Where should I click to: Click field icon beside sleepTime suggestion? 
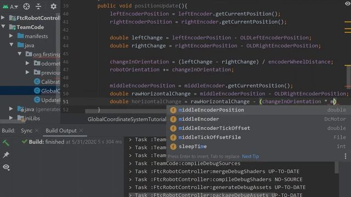click(x=173, y=147)
